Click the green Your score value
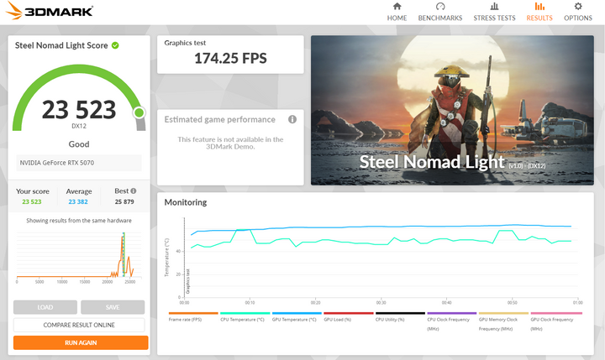This screenshot has width=605, height=360. pyautogui.click(x=32, y=201)
